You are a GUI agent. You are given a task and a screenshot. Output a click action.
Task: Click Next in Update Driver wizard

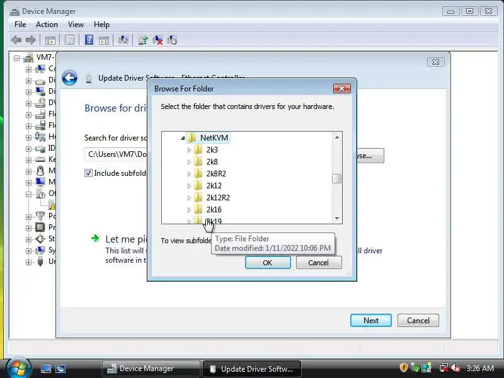point(371,321)
